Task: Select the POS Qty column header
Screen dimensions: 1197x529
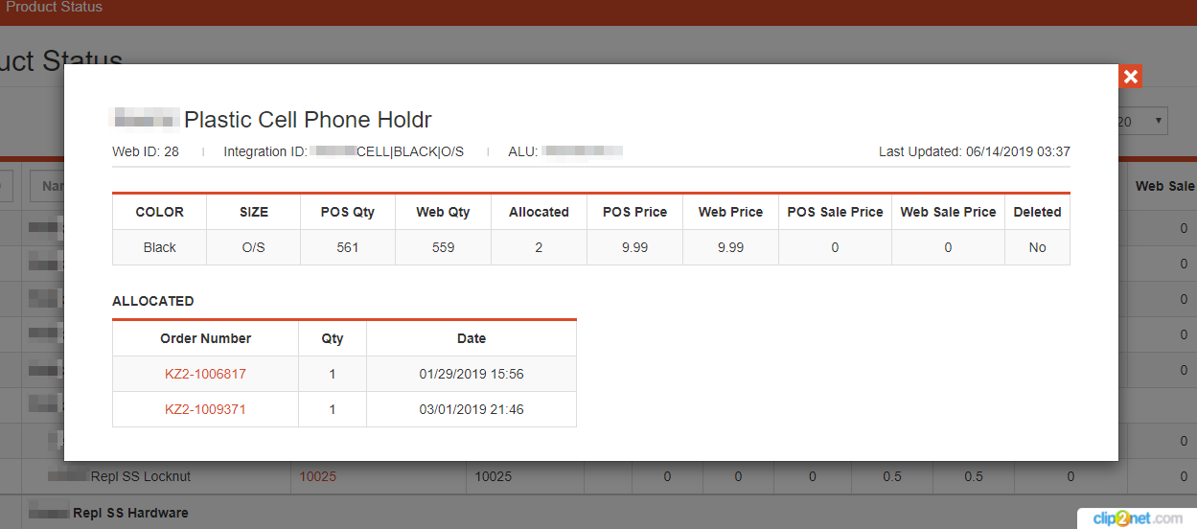Action: [x=348, y=212]
